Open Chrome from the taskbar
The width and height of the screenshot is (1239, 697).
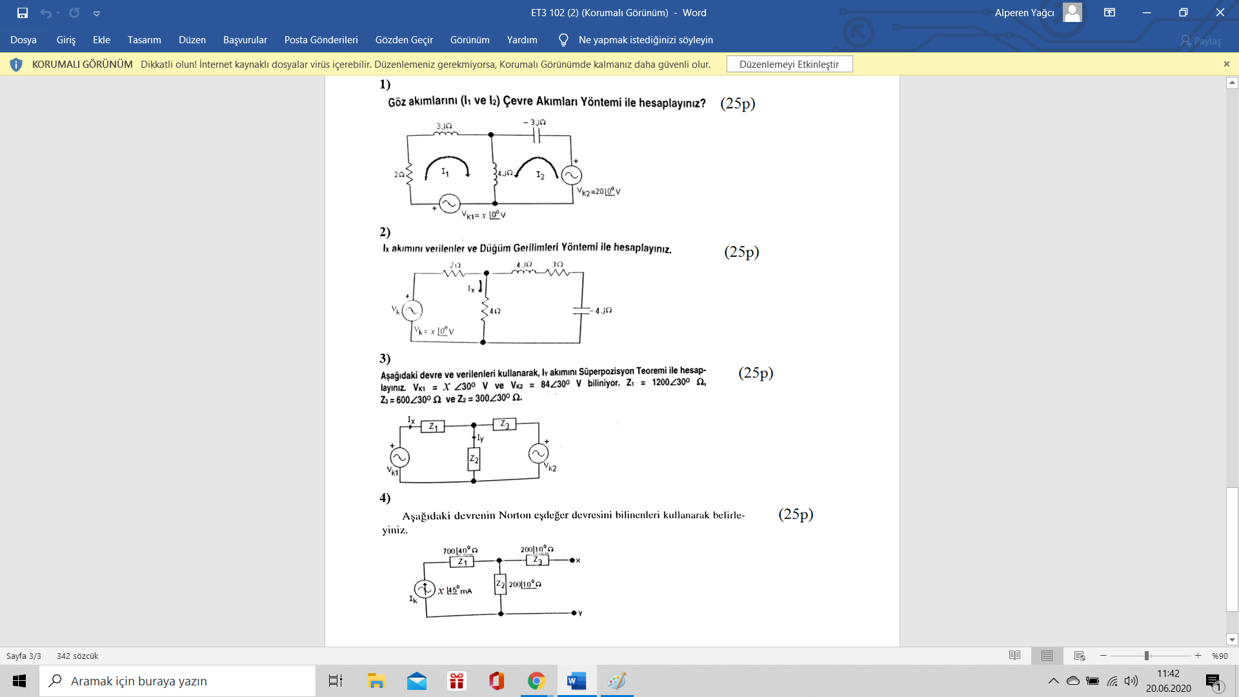pyautogui.click(x=536, y=681)
